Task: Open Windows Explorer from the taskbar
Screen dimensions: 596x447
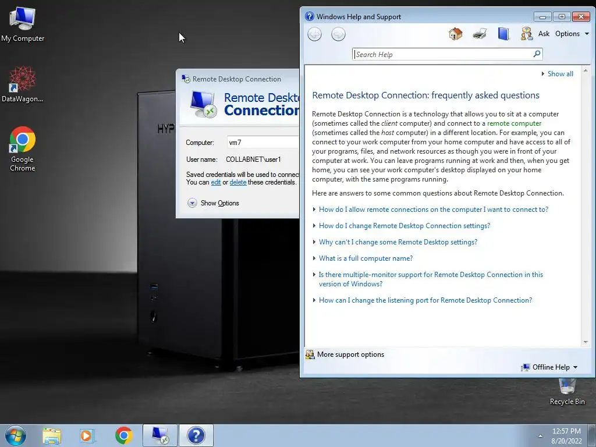Action: pos(52,435)
